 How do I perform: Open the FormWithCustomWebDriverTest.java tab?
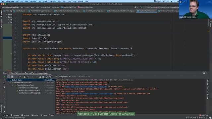pyautogui.click(x=120, y=11)
